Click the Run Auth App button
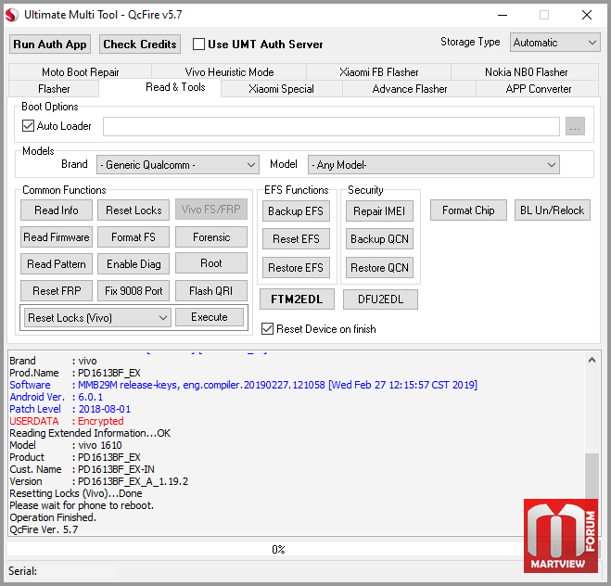611x586 pixels. click(50, 44)
